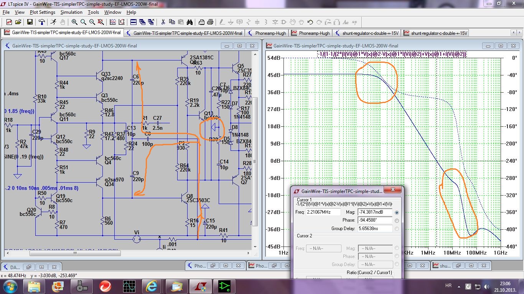Viewport: 524px width, 294px height.
Task: Click the Close All Windows icon
Action: [x=151, y=22]
